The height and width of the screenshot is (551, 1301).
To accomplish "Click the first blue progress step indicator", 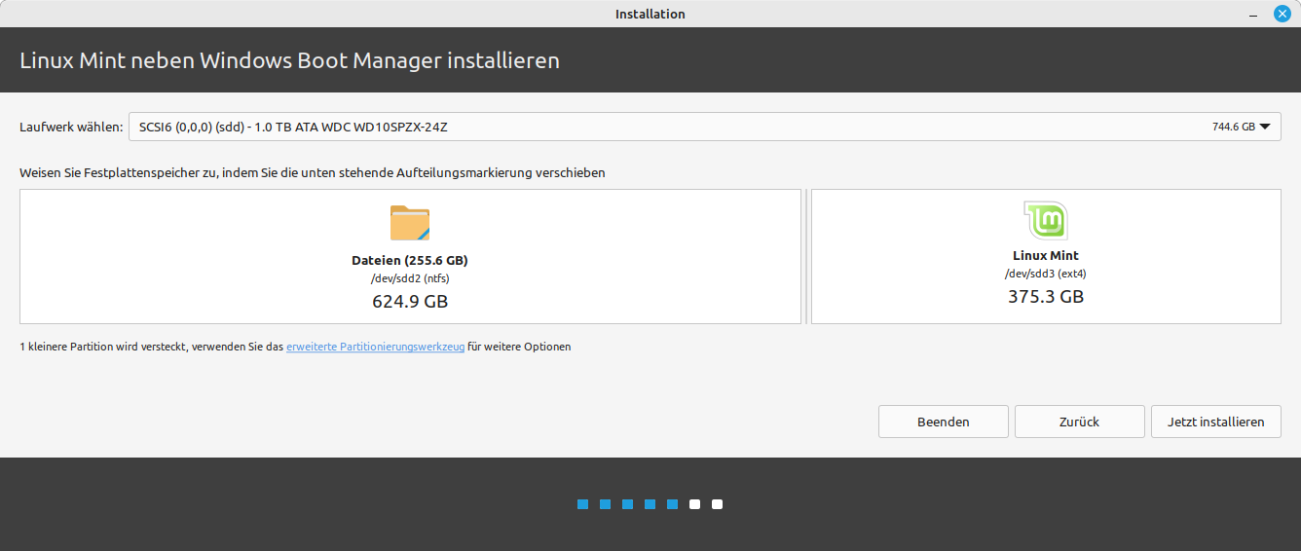I will tap(582, 504).
